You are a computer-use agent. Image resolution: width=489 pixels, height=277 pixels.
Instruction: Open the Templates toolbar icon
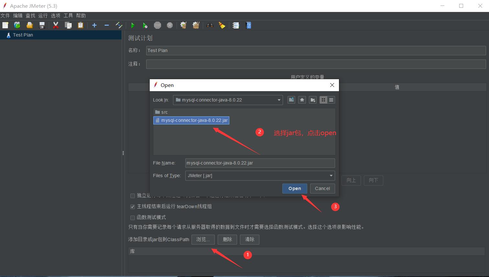17,25
